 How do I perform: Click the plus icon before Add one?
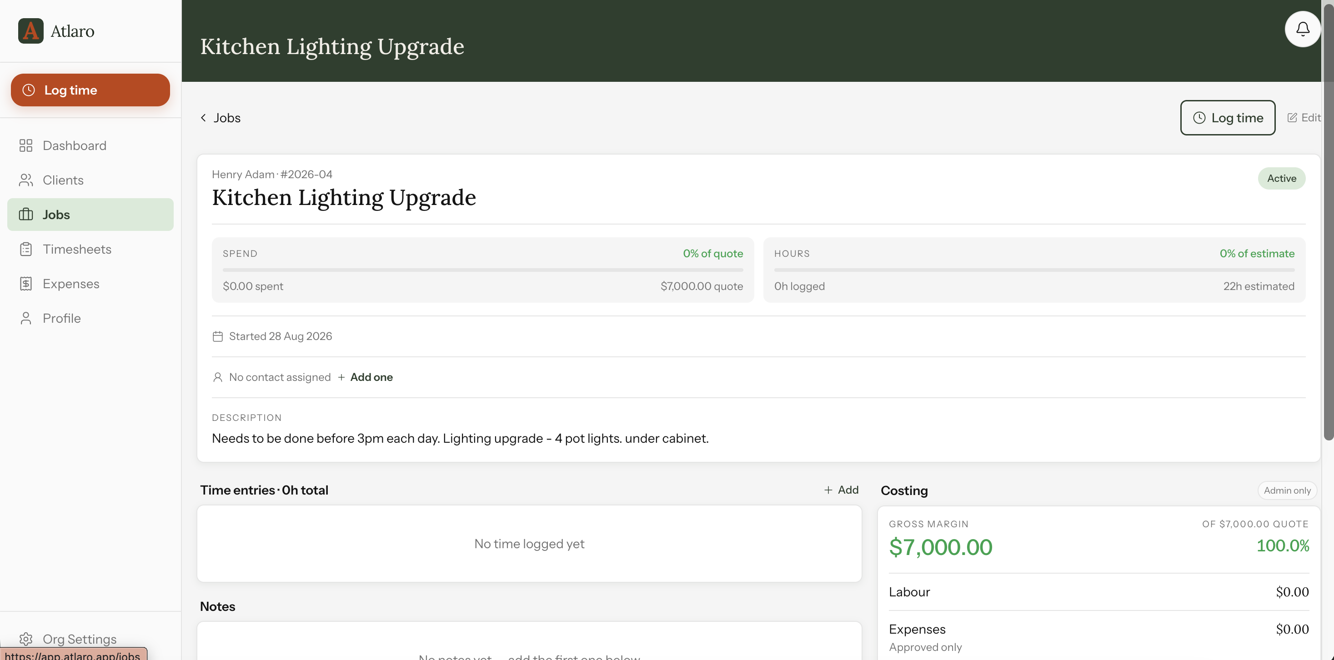click(341, 377)
